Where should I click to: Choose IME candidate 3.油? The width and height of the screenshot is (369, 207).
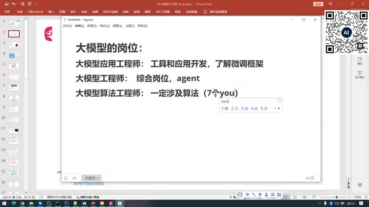(244, 109)
